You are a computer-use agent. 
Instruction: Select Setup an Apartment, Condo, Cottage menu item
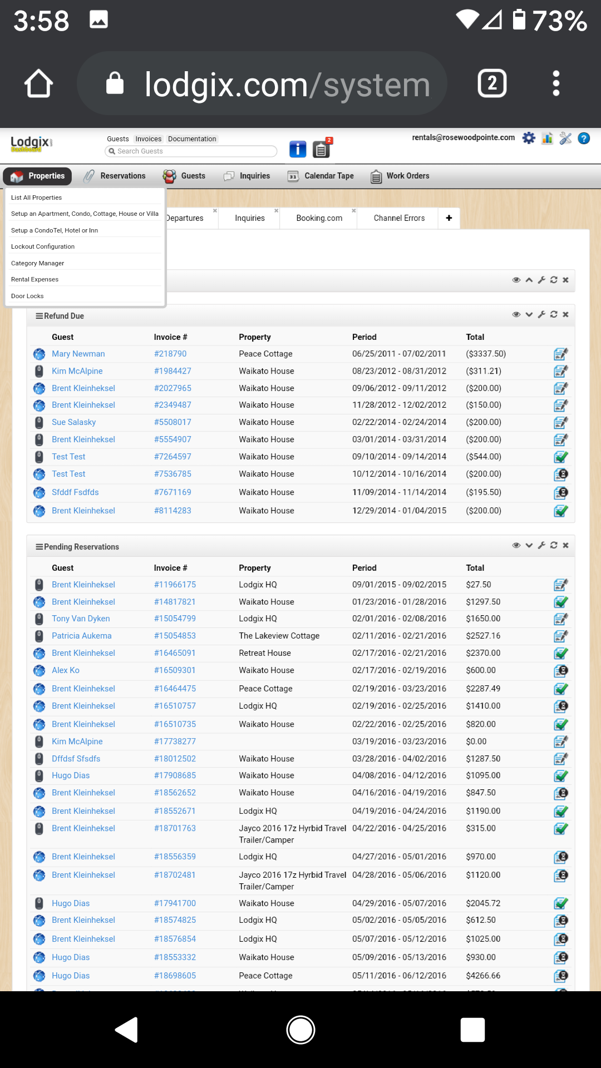[85, 214]
